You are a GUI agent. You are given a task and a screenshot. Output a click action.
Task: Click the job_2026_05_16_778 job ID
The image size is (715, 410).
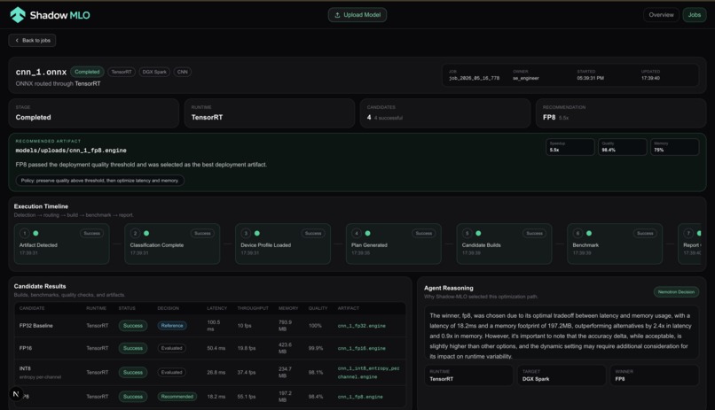tap(475, 78)
